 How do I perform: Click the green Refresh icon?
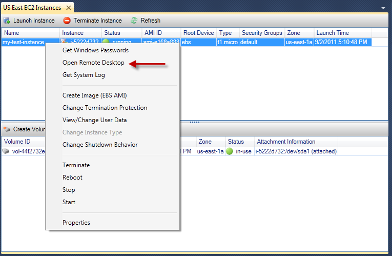pyautogui.click(x=134, y=21)
